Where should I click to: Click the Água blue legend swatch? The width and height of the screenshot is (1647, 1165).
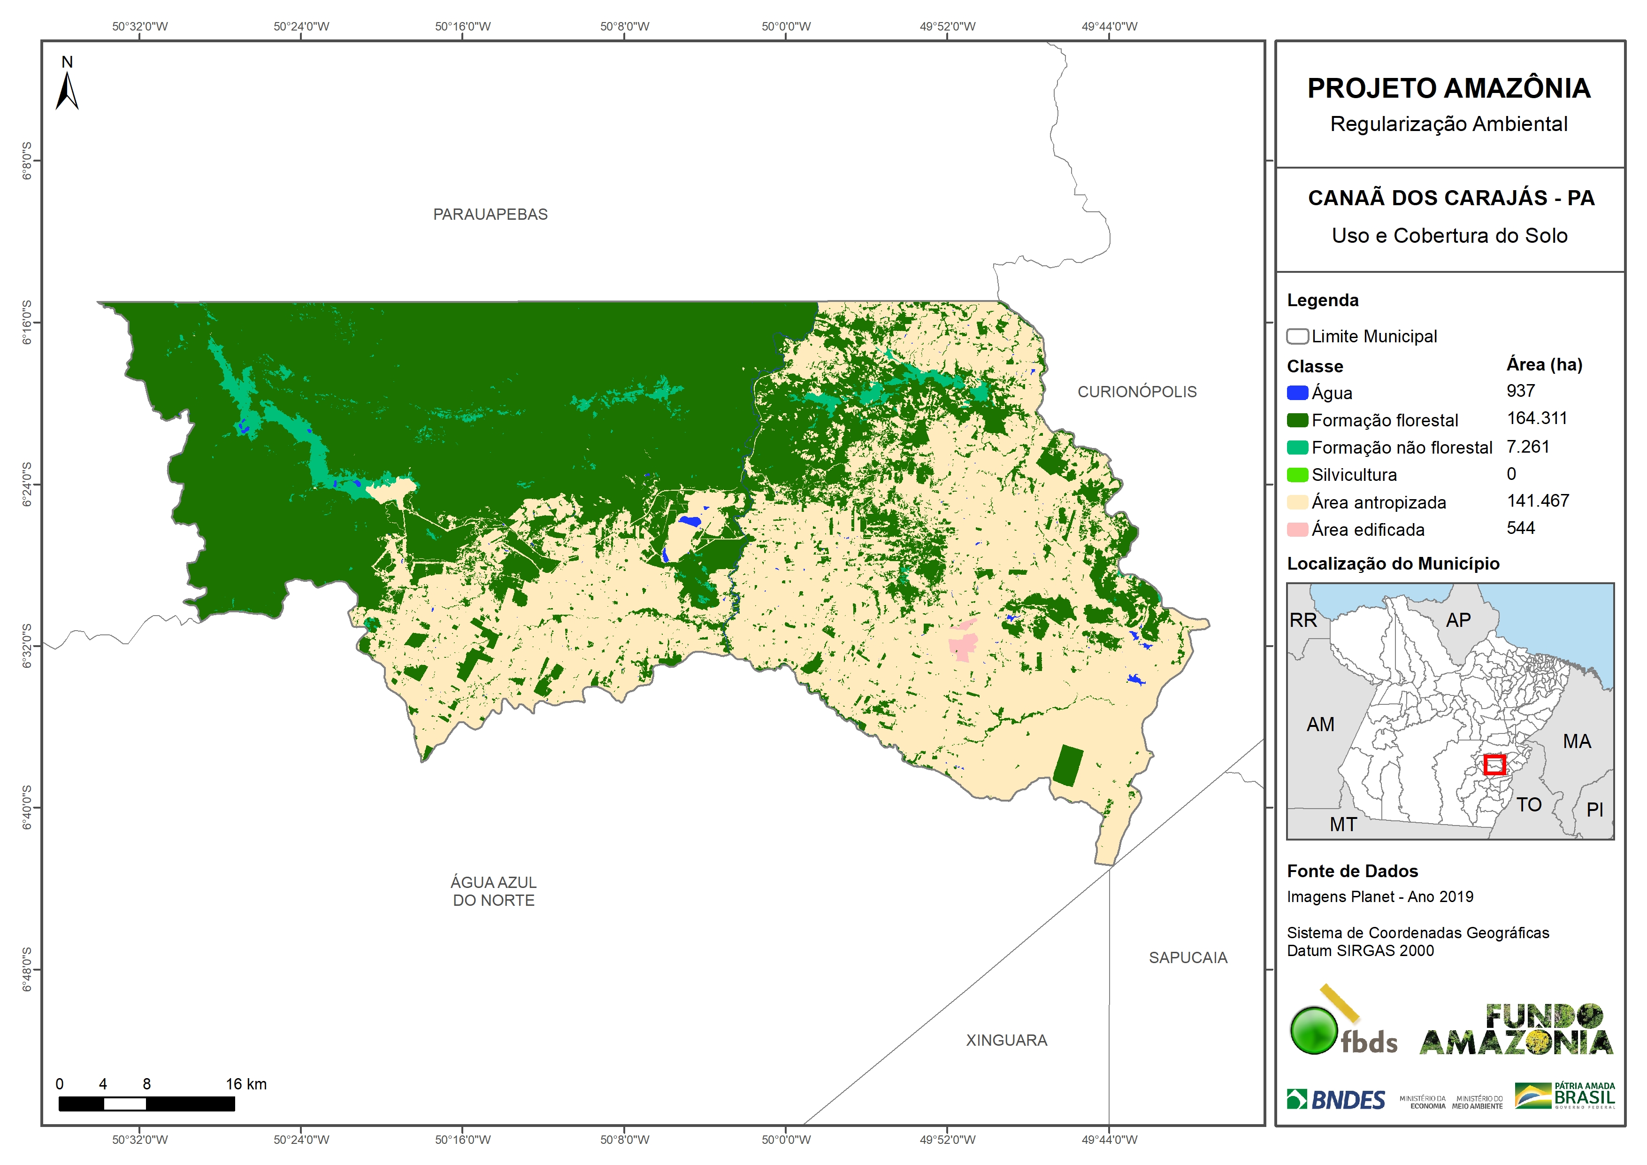coord(1297,393)
